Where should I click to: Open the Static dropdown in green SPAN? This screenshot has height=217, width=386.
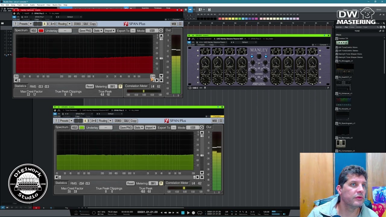pyautogui.click(x=139, y=128)
